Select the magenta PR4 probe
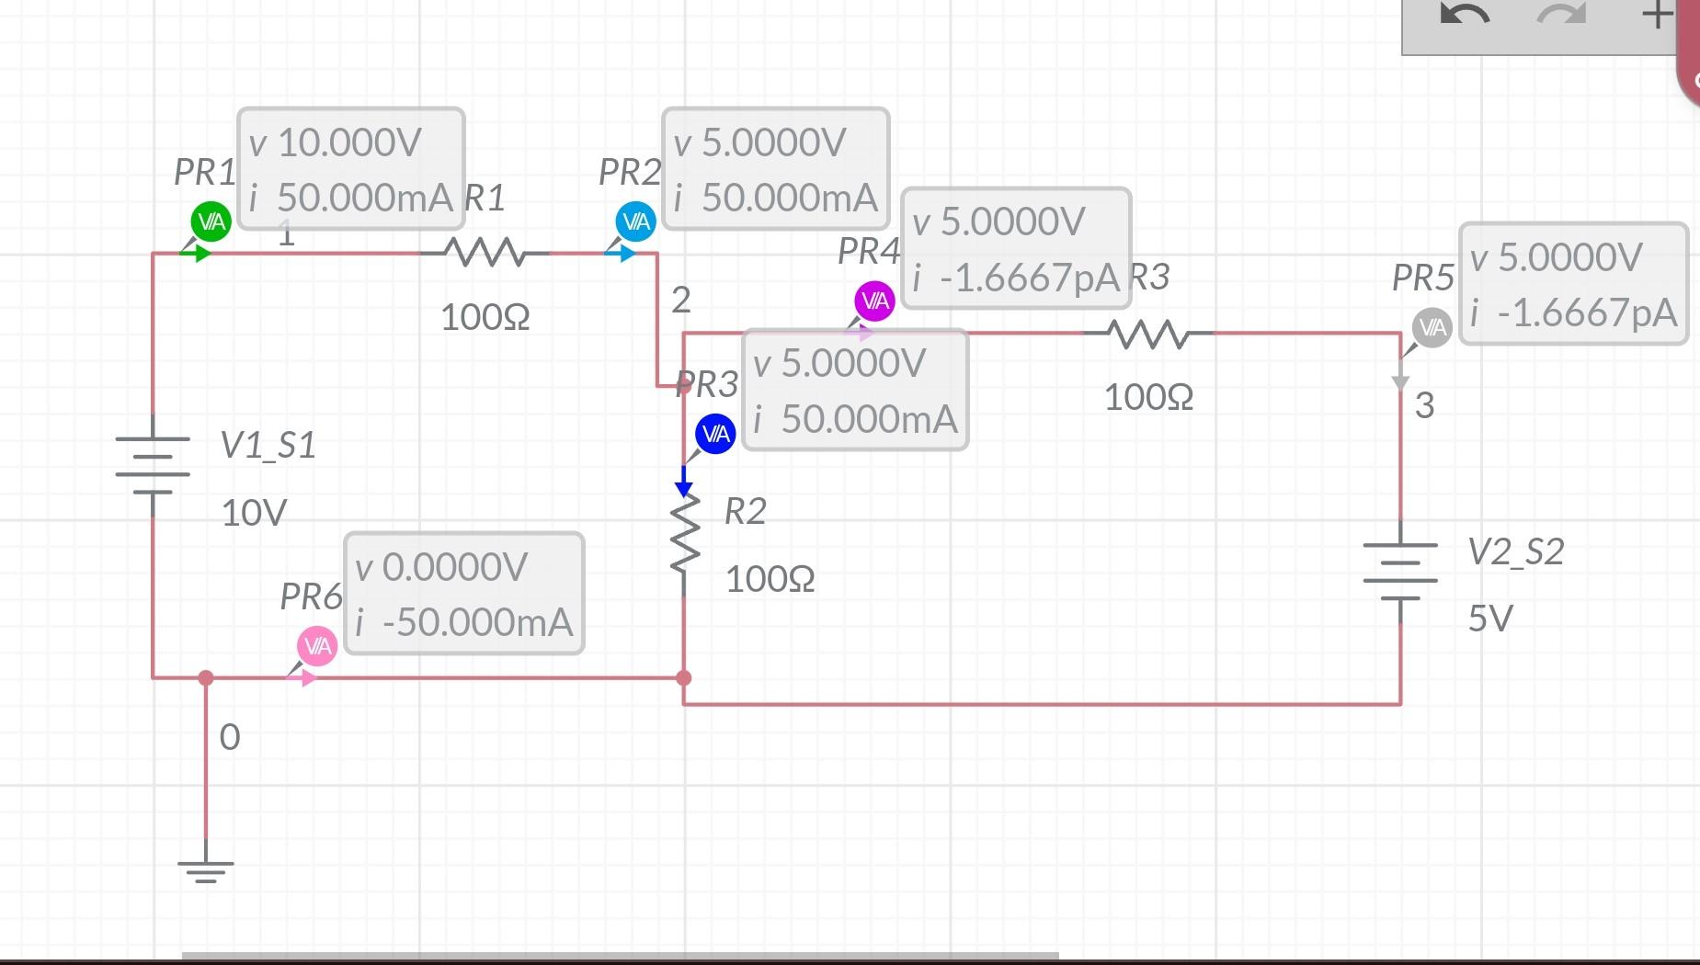Screen dimensions: 1700x965 (874, 300)
